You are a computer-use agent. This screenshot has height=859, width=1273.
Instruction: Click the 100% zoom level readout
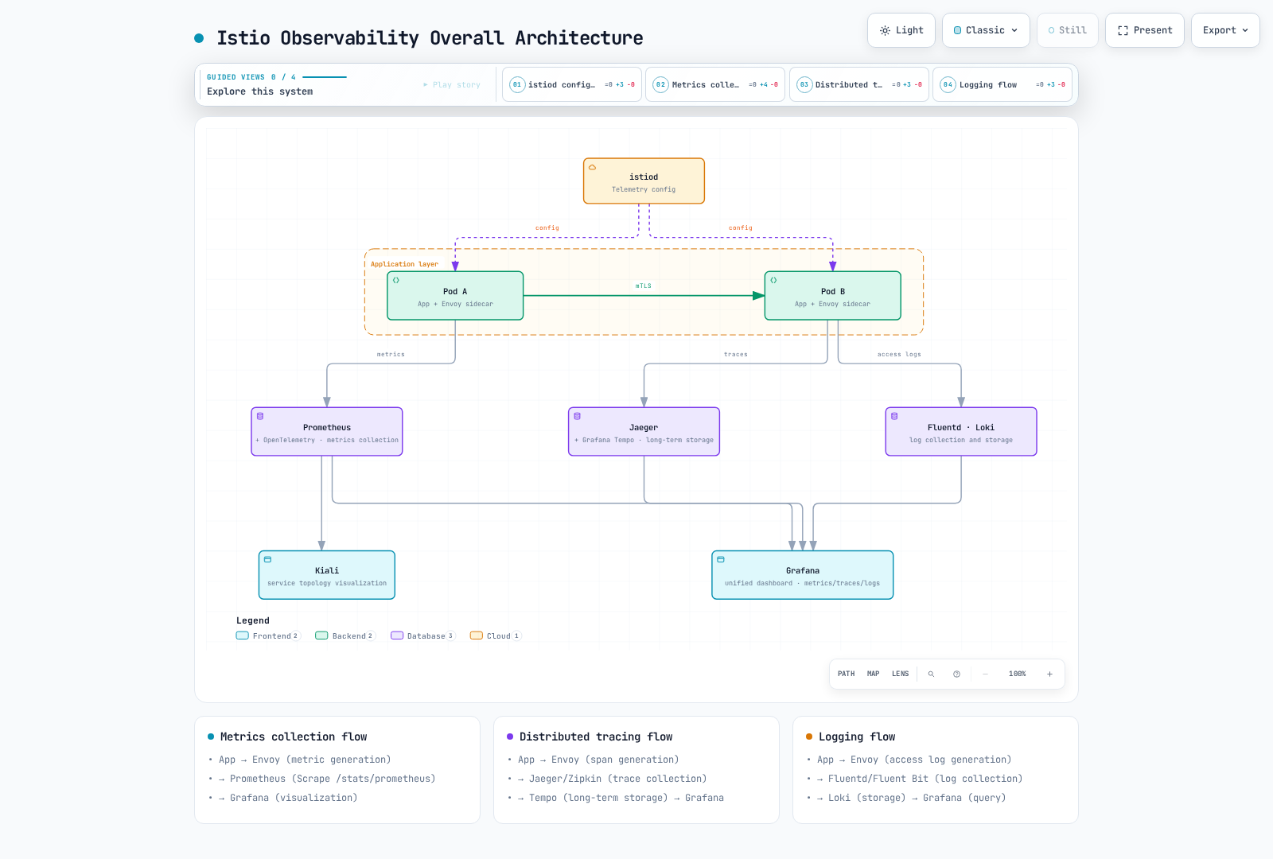point(1017,674)
